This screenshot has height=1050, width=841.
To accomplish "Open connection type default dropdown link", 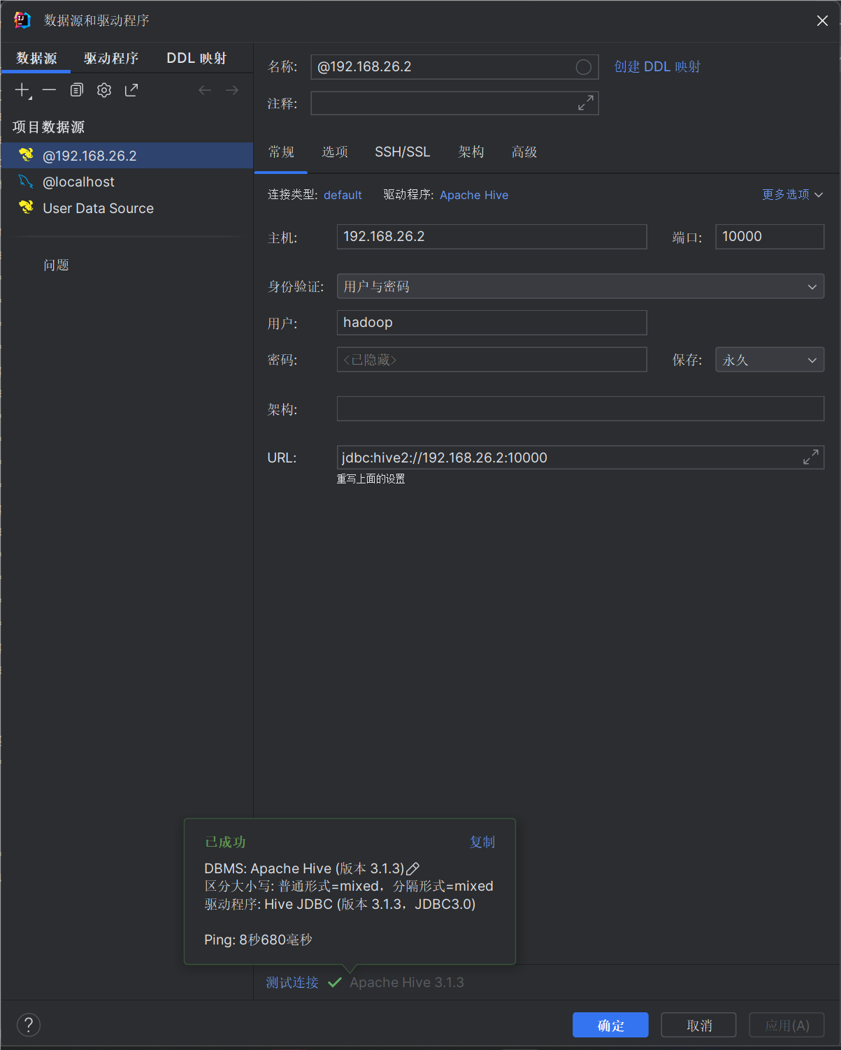I will click(x=343, y=195).
